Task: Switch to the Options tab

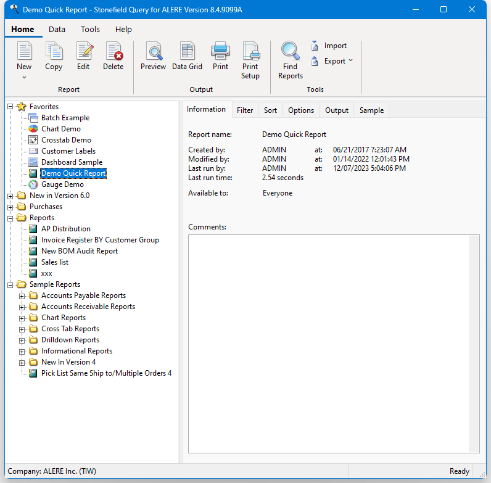Action: (x=301, y=110)
